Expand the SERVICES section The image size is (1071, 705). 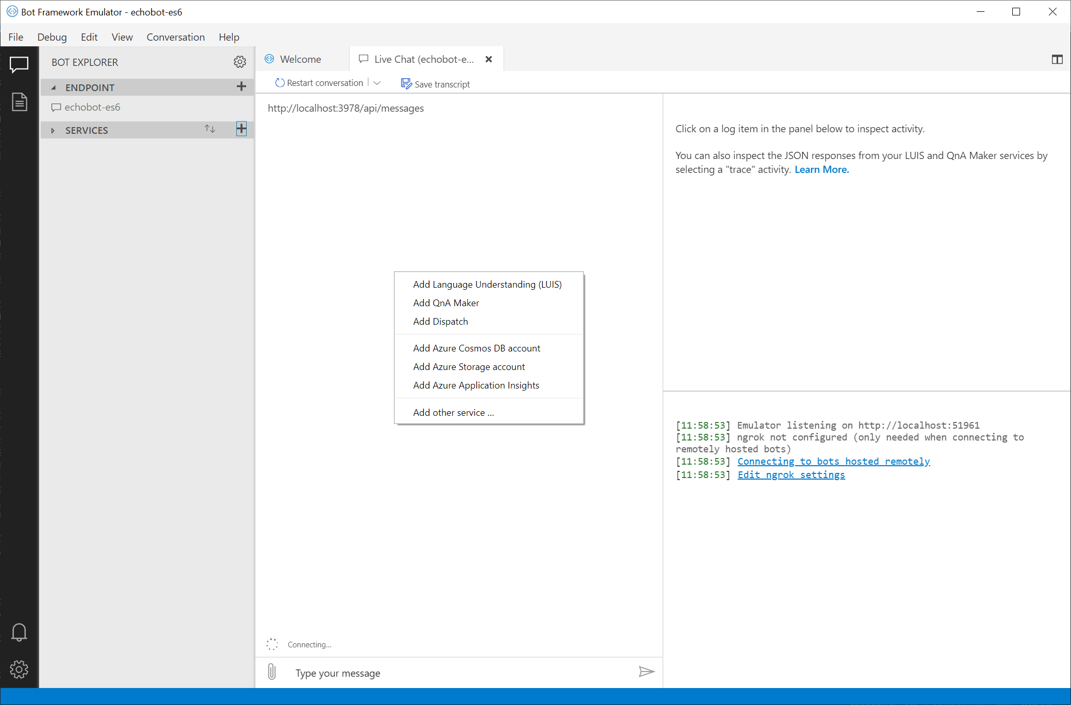pyautogui.click(x=53, y=130)
